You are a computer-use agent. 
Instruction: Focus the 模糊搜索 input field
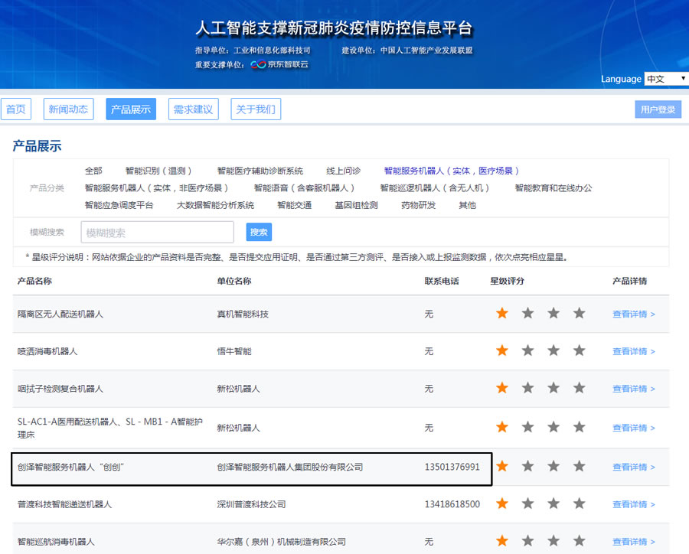click(x=157, y=233)
